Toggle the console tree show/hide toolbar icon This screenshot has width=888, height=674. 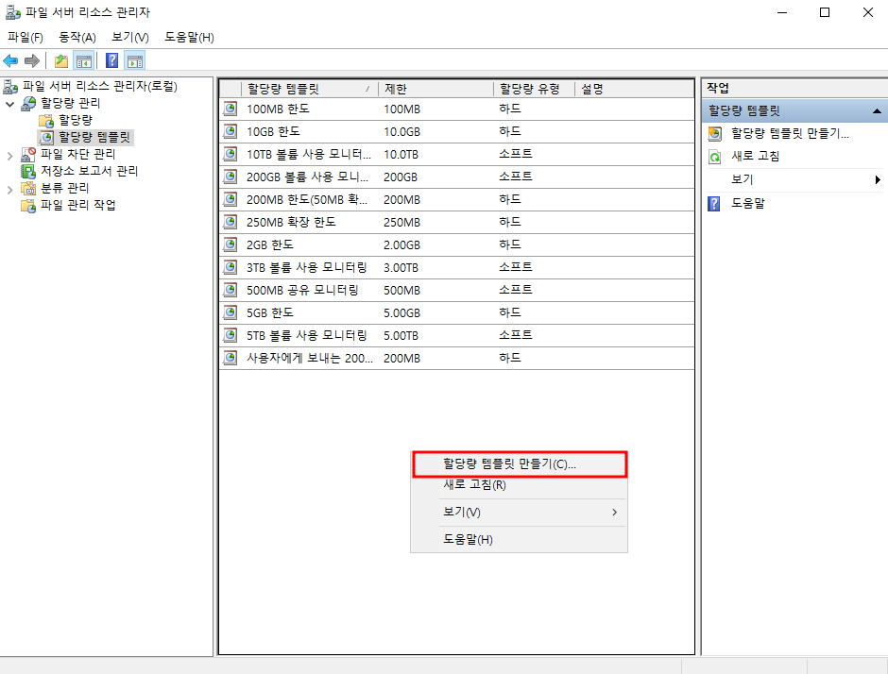coord(84,60)
